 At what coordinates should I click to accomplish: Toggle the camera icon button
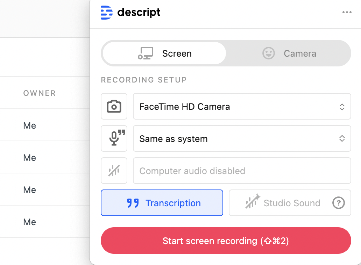114,106
